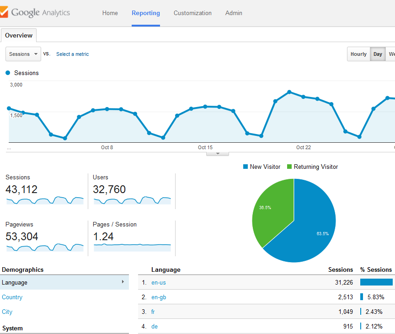395x334 pixels.
Task: Open the Admin section
Action: (x=234, y=13)
